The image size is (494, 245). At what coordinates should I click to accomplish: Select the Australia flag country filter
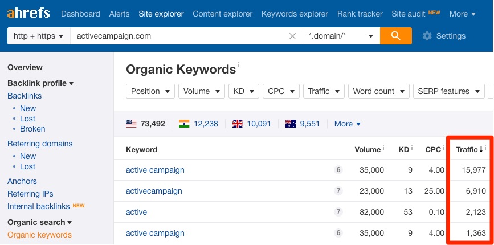(x=291, y=124)
